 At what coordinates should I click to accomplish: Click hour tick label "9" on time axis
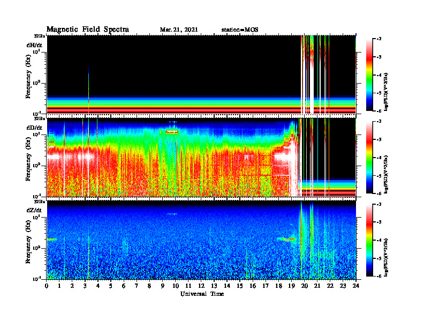pos(163,286)
